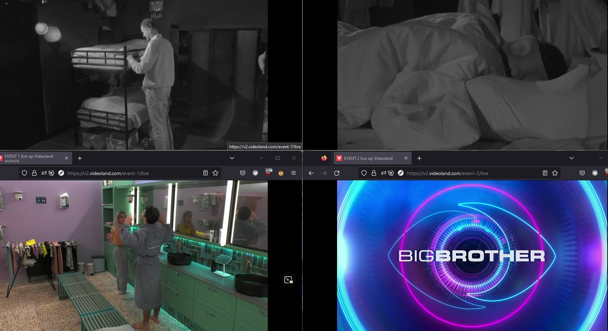Expand the tab list in the EVENT 1 window
This screenshot has height=331, width=608.
[x=232, y=158]
